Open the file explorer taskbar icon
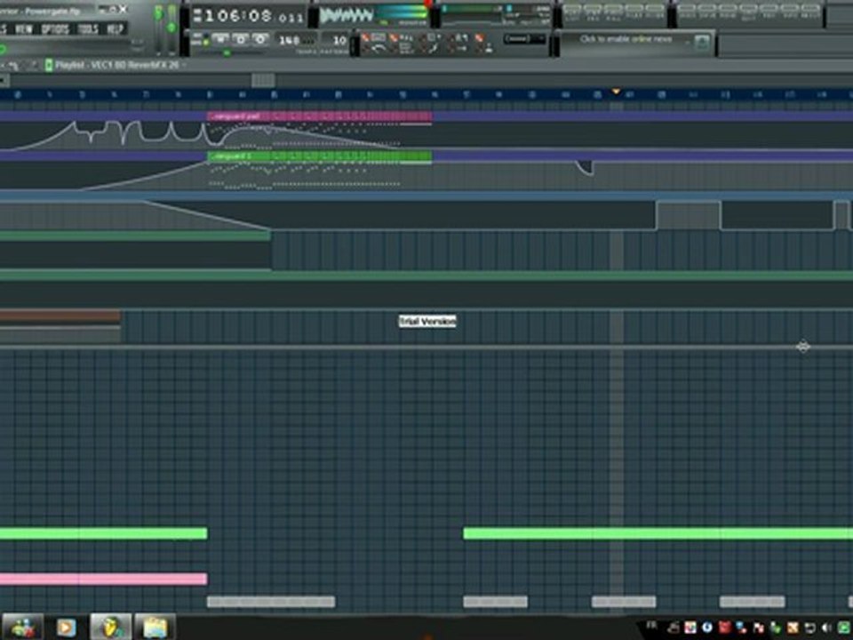The image size is (853, 640). 155,628
